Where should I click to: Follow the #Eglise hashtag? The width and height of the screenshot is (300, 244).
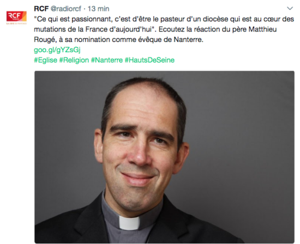[45, 60]
